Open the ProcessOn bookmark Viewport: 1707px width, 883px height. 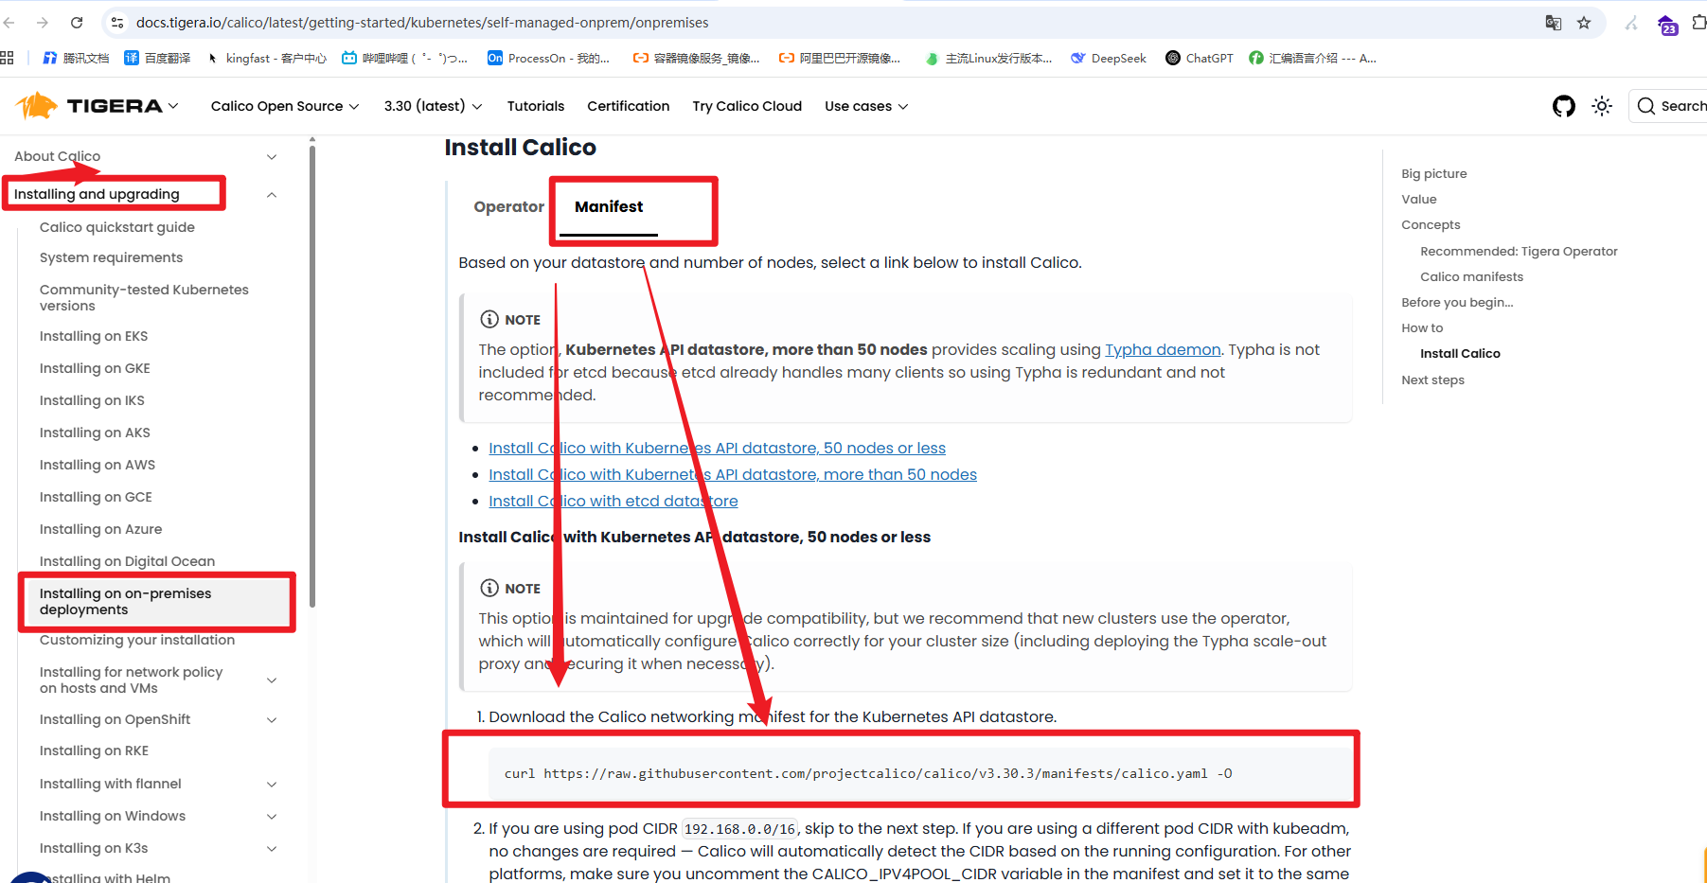548,58
